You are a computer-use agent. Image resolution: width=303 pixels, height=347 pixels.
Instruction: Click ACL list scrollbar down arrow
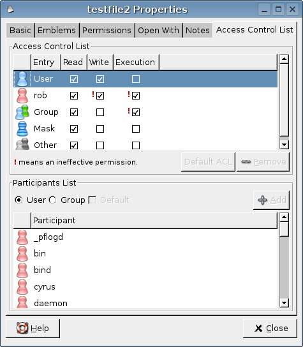pyautogui.click(x=284, y=145)
